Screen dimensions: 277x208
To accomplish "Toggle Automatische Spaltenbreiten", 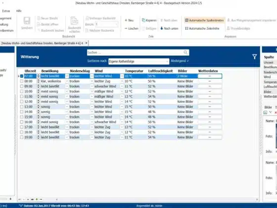I will click(x=204, y=20).
